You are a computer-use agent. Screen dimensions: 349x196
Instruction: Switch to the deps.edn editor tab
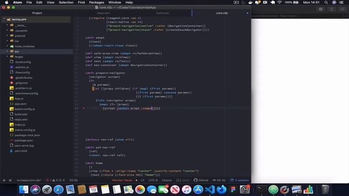click(x=104, y=13)
